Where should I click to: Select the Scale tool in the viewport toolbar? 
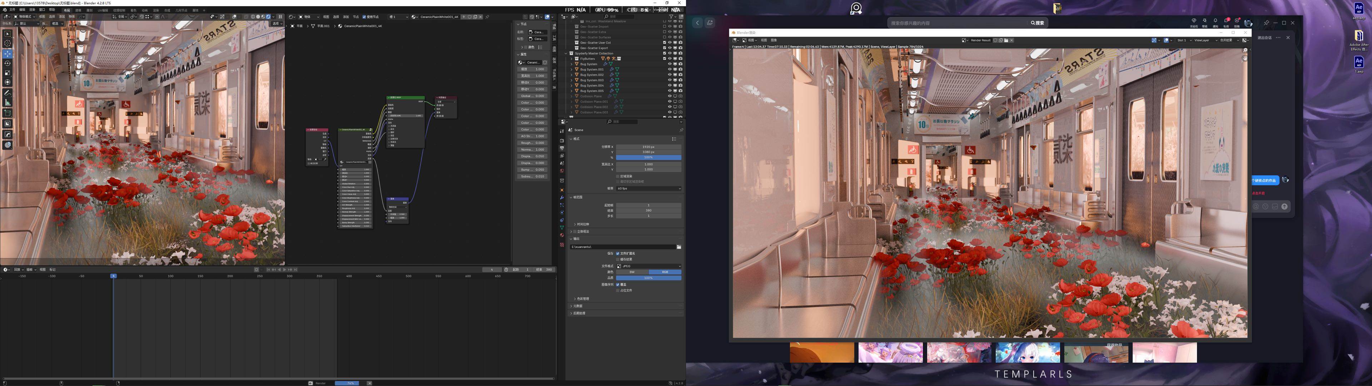[8, 73]
